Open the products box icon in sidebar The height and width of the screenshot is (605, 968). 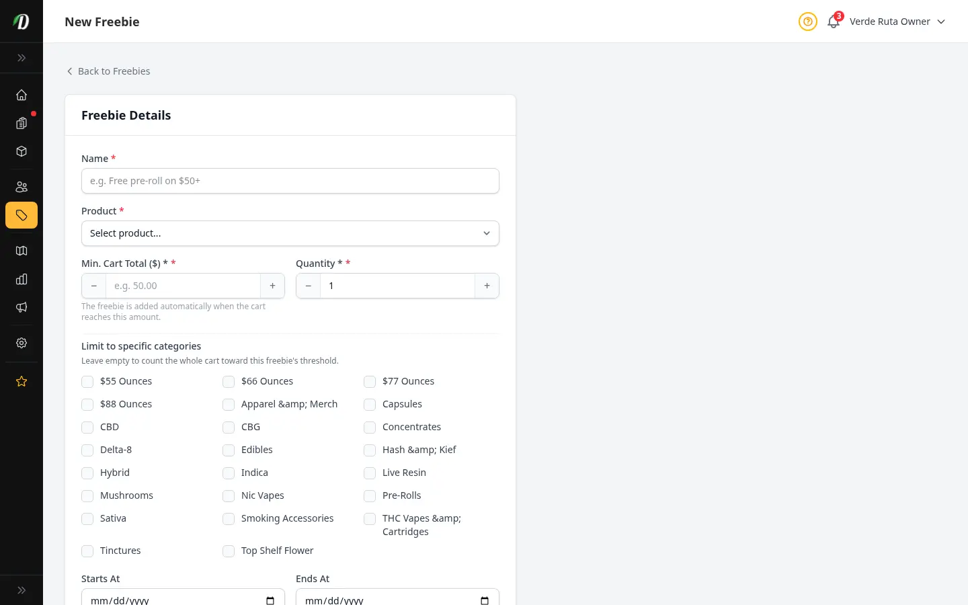pyautogui.click(x=22, y=151)
